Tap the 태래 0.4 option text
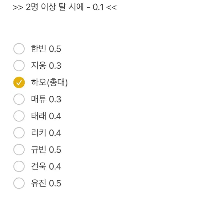This screenshot has width=197, height=197. pyautogui.click(x=46, y=116)
